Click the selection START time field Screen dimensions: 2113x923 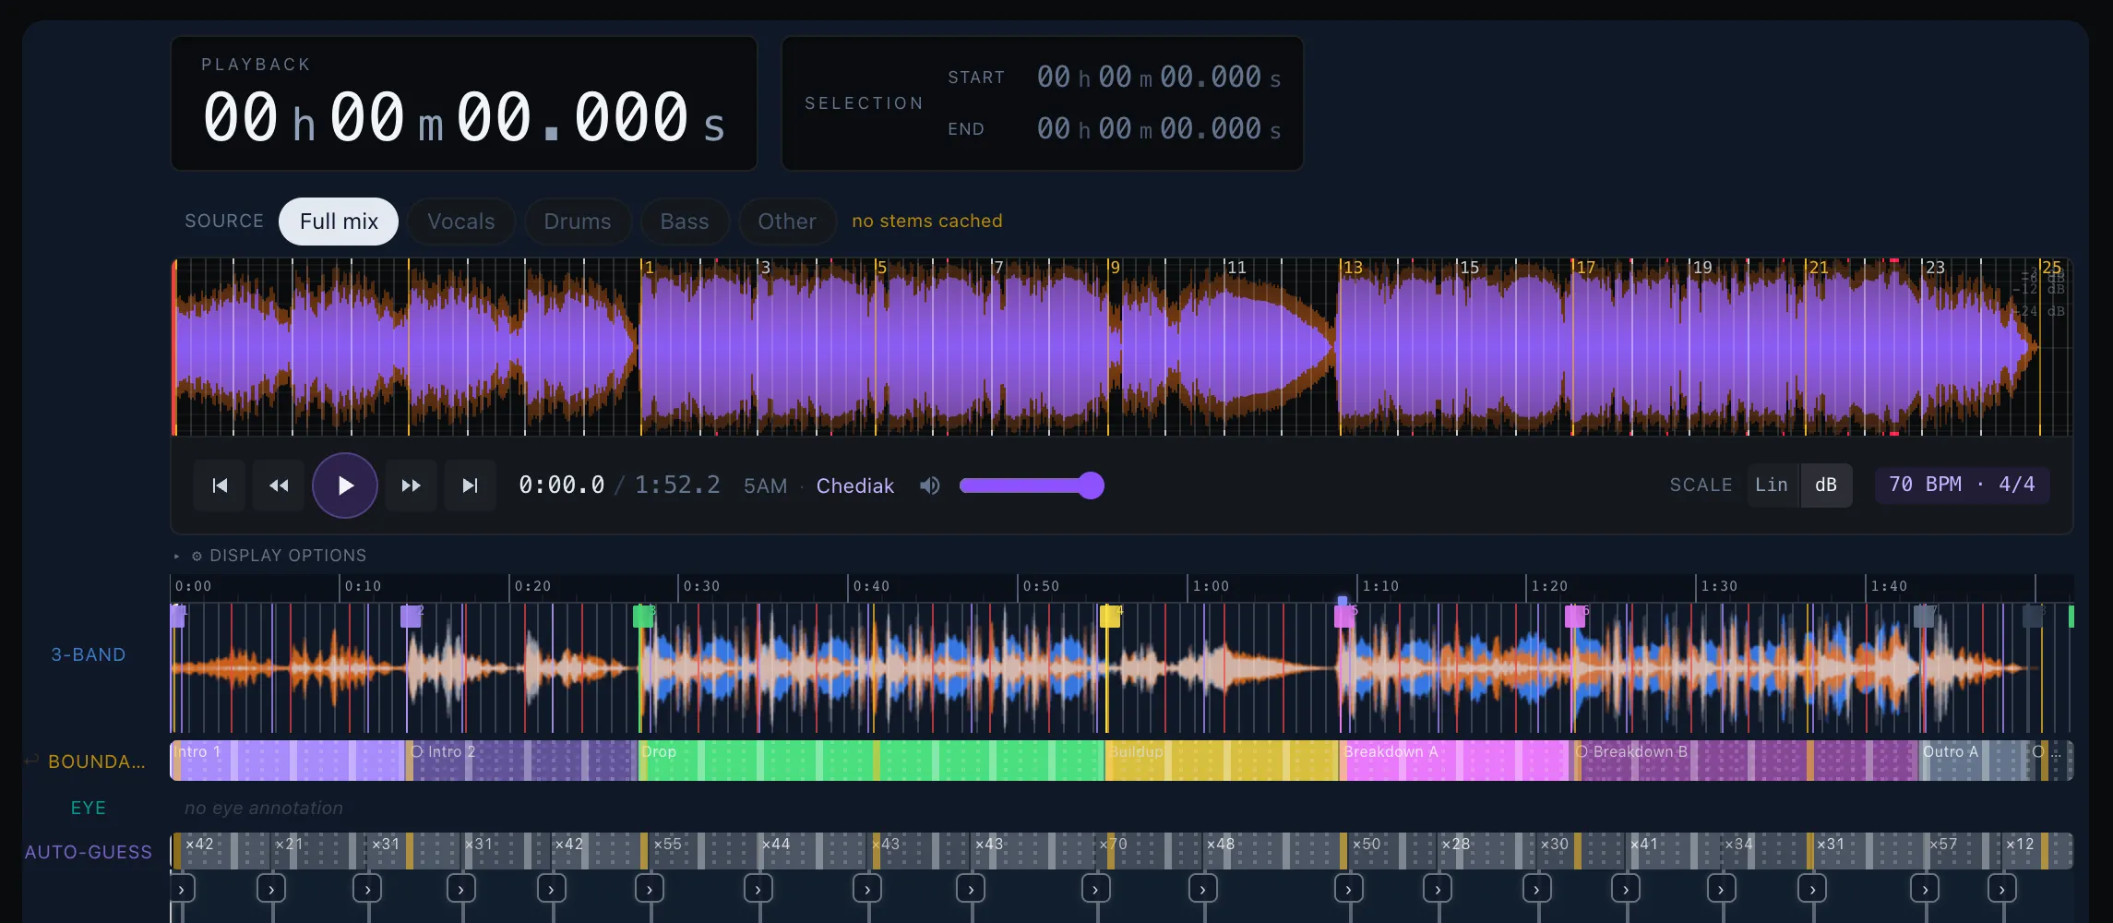1159,78
